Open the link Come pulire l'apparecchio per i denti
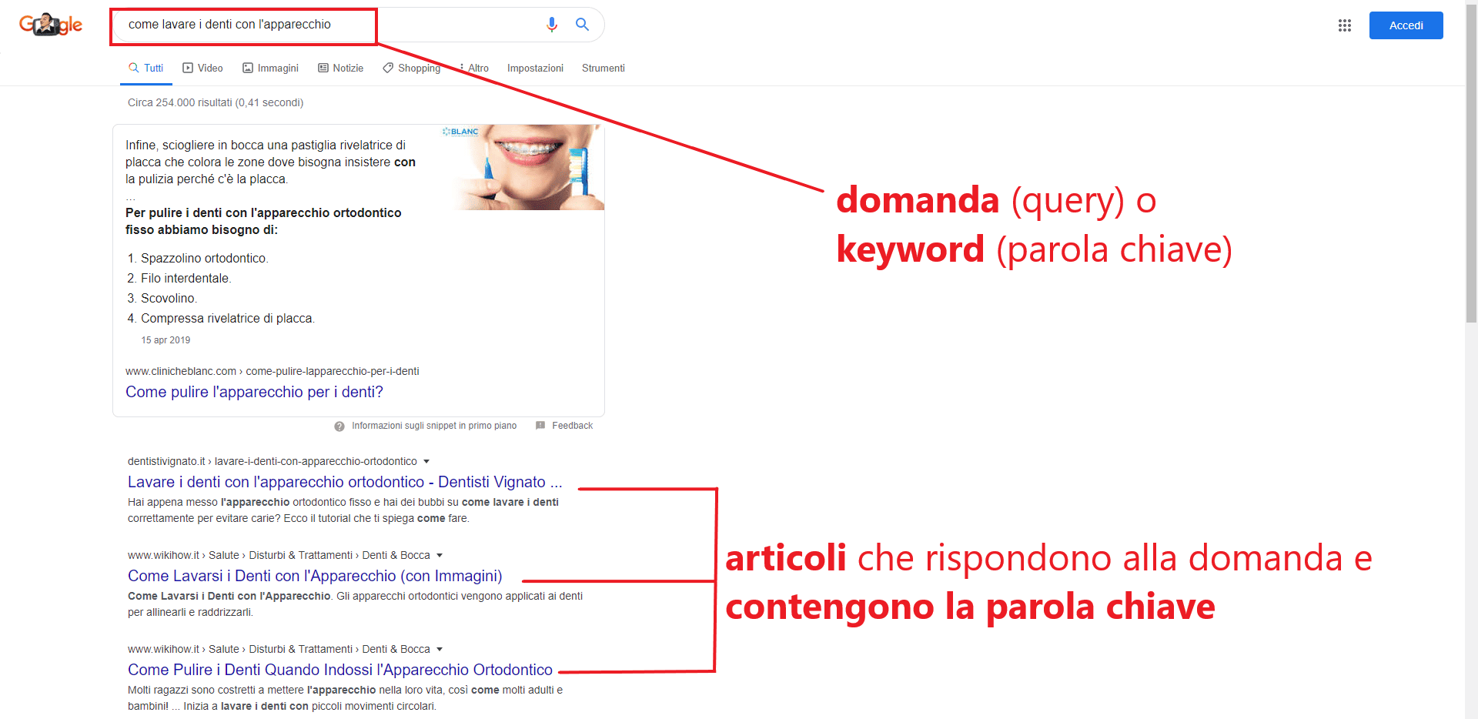Viewport: 1478px width, 719px height. 254,392
